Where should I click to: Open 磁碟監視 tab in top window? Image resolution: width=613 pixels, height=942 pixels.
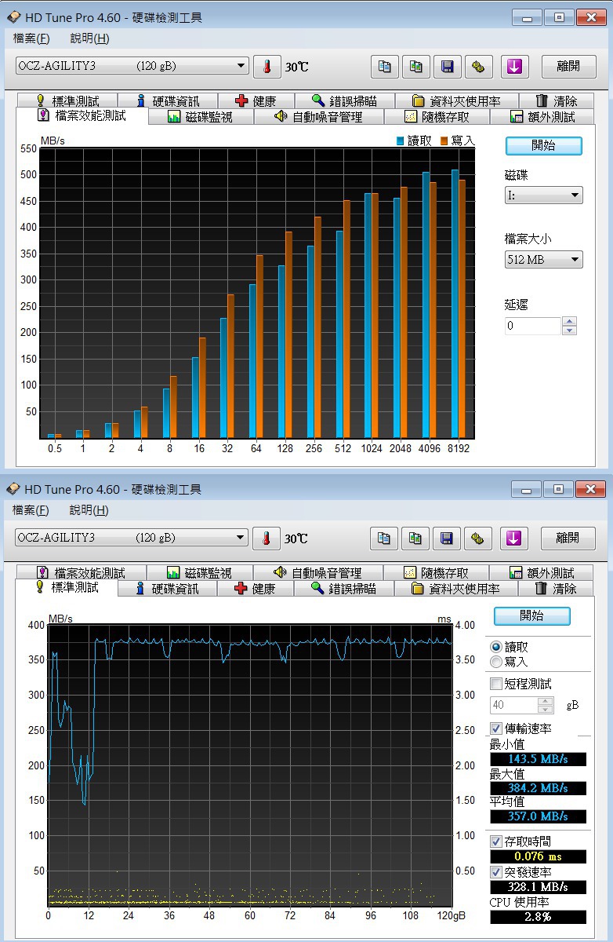pos(201,117)
